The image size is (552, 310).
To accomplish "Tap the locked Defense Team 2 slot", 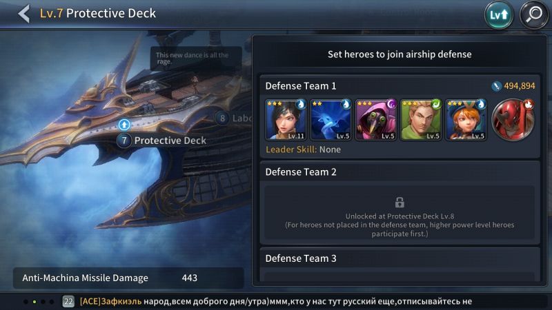I will 400,214.
